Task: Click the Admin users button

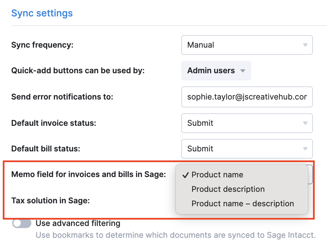Action: click(x=216, y=71)
